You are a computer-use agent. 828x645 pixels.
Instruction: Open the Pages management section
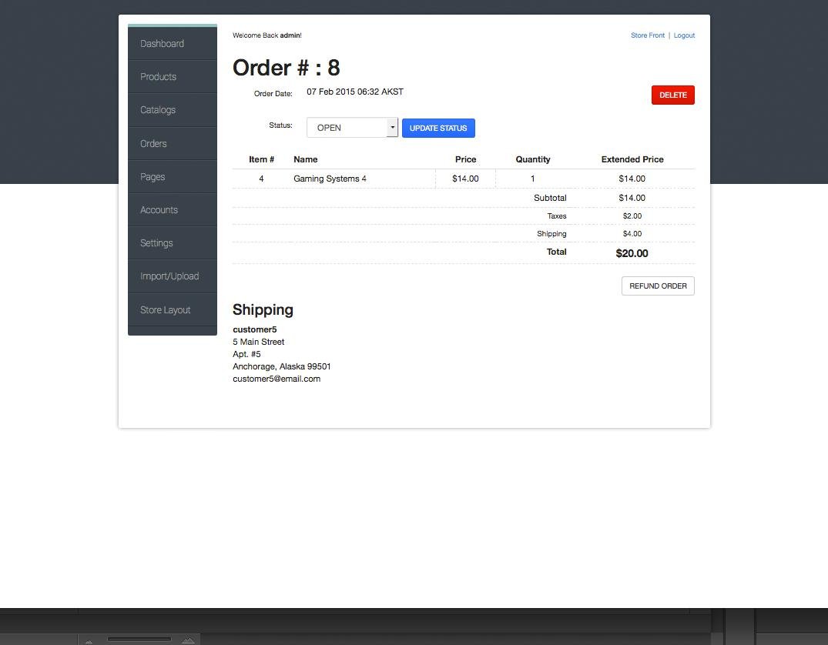coord(152,176)
